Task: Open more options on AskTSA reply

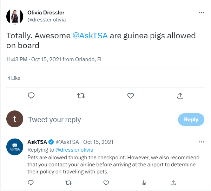Action: (x=202, y=142)
